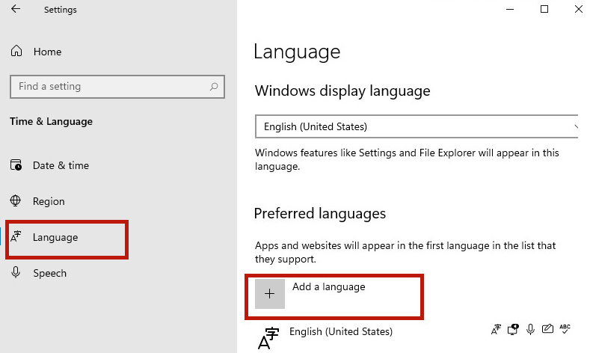Screen dimensions: 590x353
Task: Click the handwriting feature icon
Action: (548, 329)
